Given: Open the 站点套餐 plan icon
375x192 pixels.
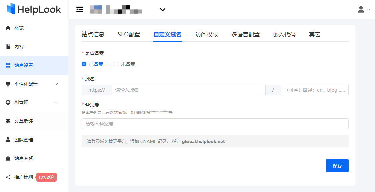Looking at the screenshot, I should click(8, 158).
